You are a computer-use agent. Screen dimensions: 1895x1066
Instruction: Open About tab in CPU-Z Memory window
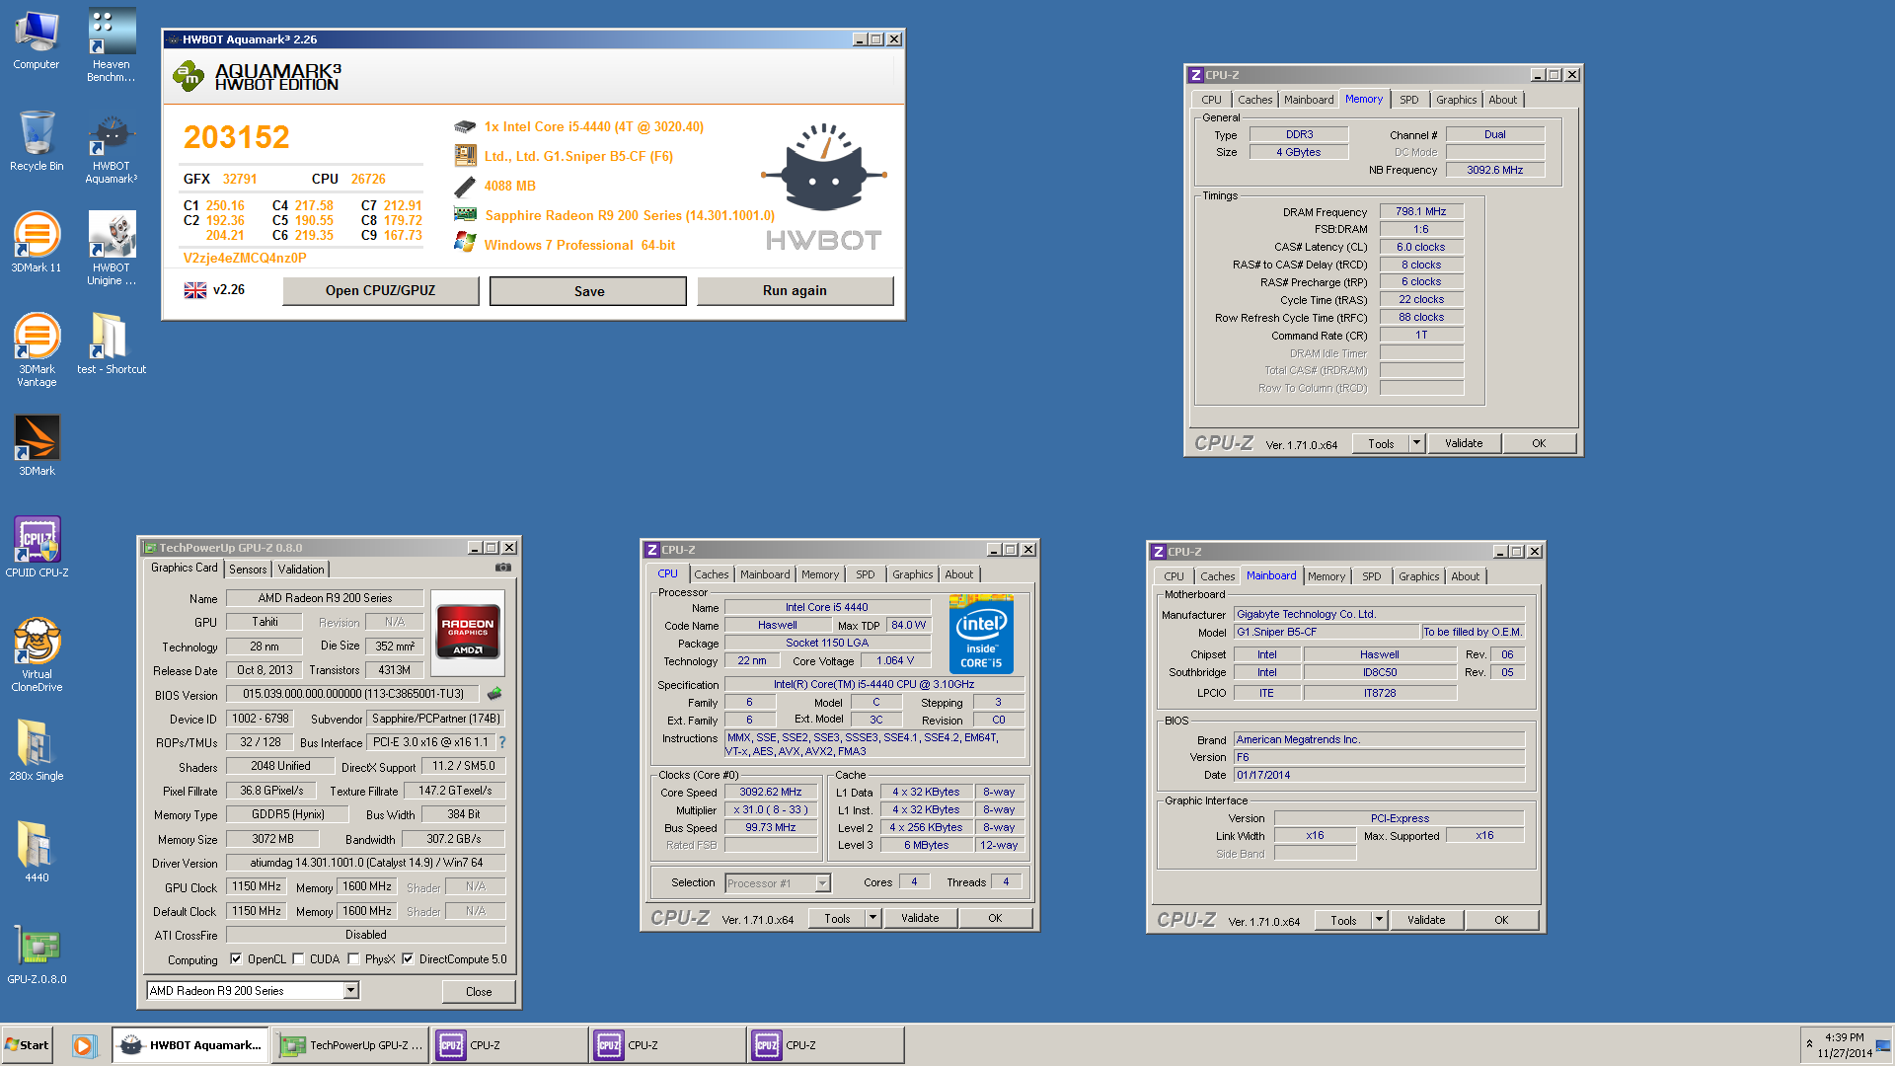coord(1502,100)
